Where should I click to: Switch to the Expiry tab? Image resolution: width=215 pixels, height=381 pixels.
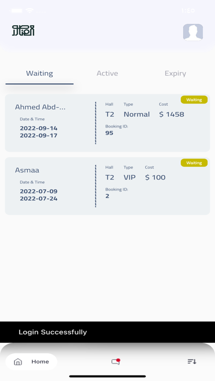tap(176, 73)
